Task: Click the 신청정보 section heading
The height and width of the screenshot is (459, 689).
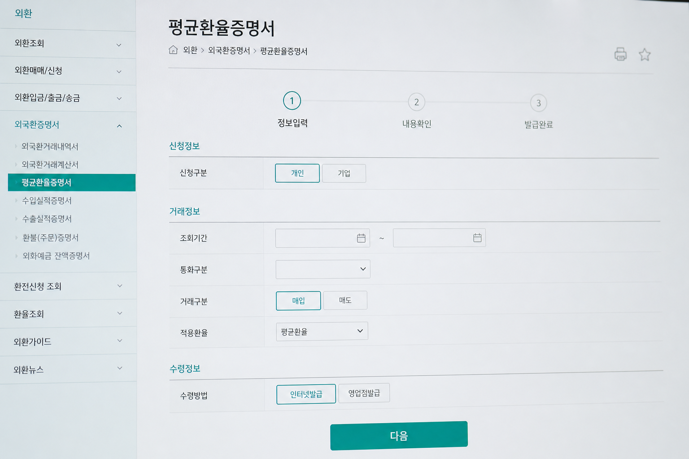Action: [184, 146]
